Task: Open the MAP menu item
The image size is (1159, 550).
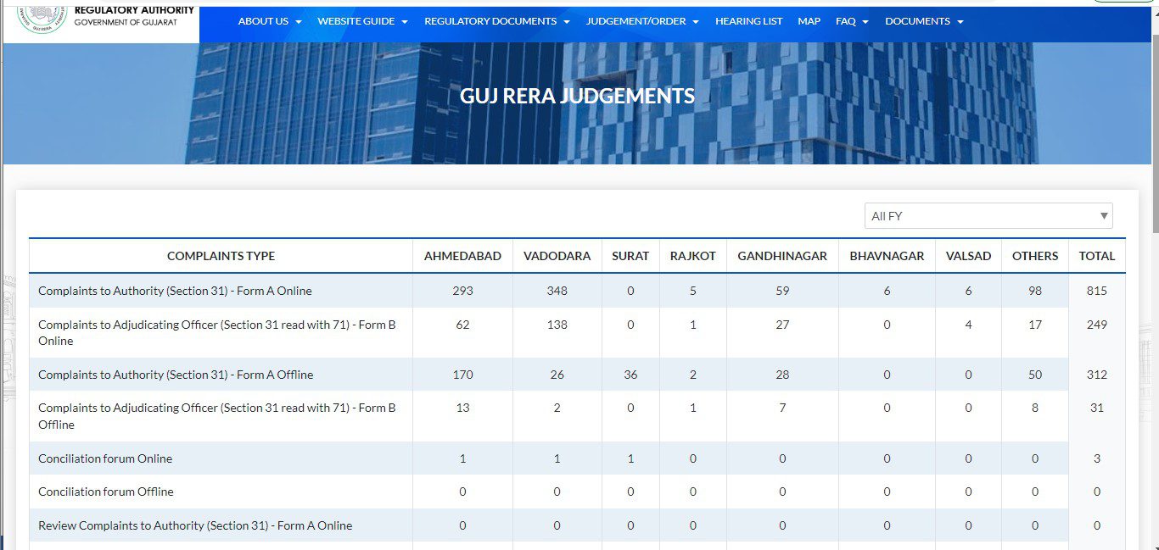Action: click(809, 21)
